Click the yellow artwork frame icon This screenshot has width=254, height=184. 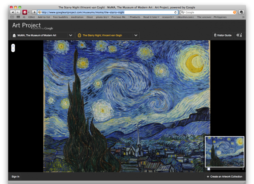coord(79,35)
